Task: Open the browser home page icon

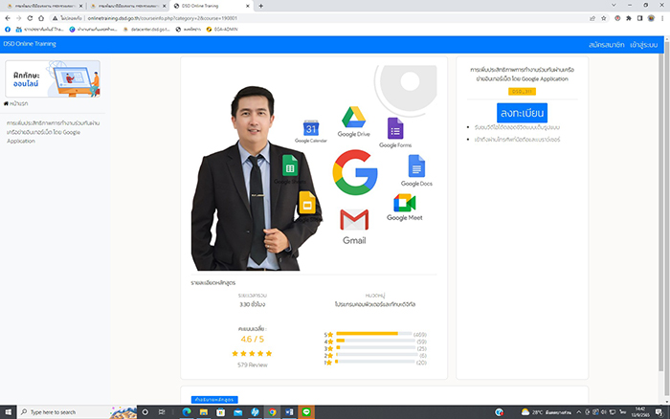Action: 41,18
